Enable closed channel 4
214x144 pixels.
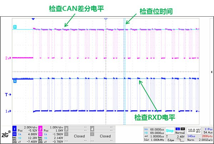(x=105, y=136)
